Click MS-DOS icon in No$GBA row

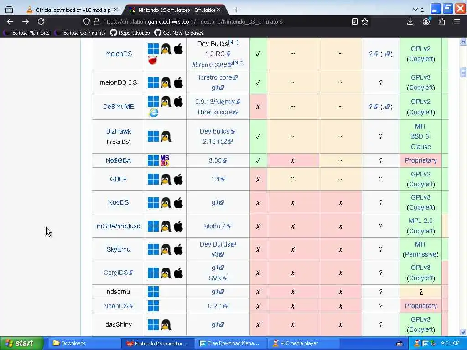165,160
